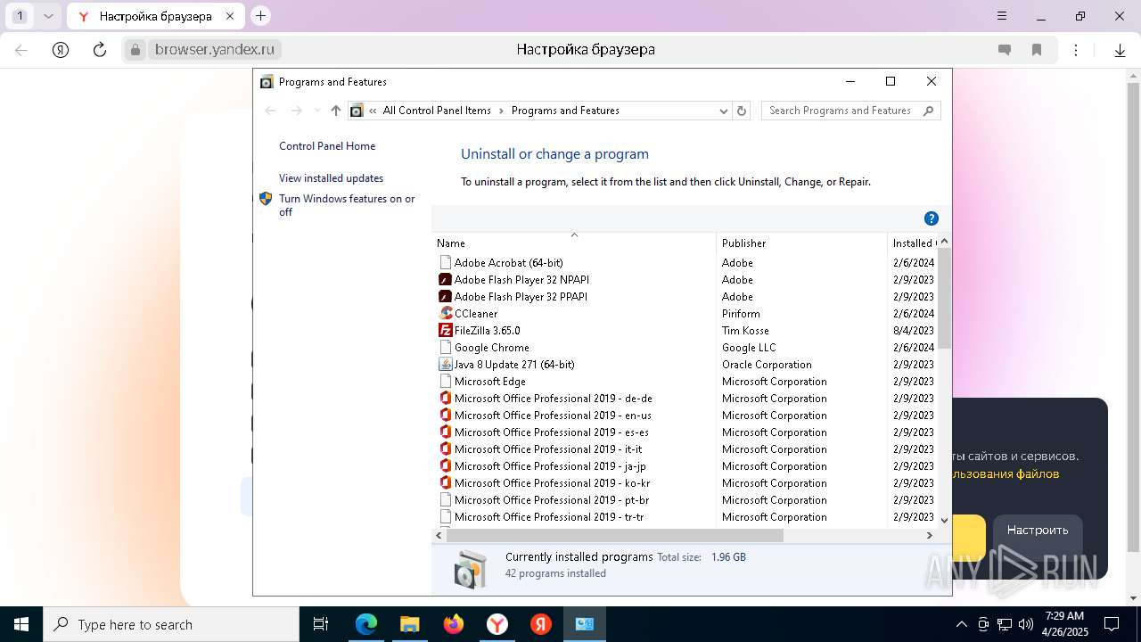Click the Tim Kosse publisher cell
The height and width of the screenshot is (642, 1141).
coord(745,331)
